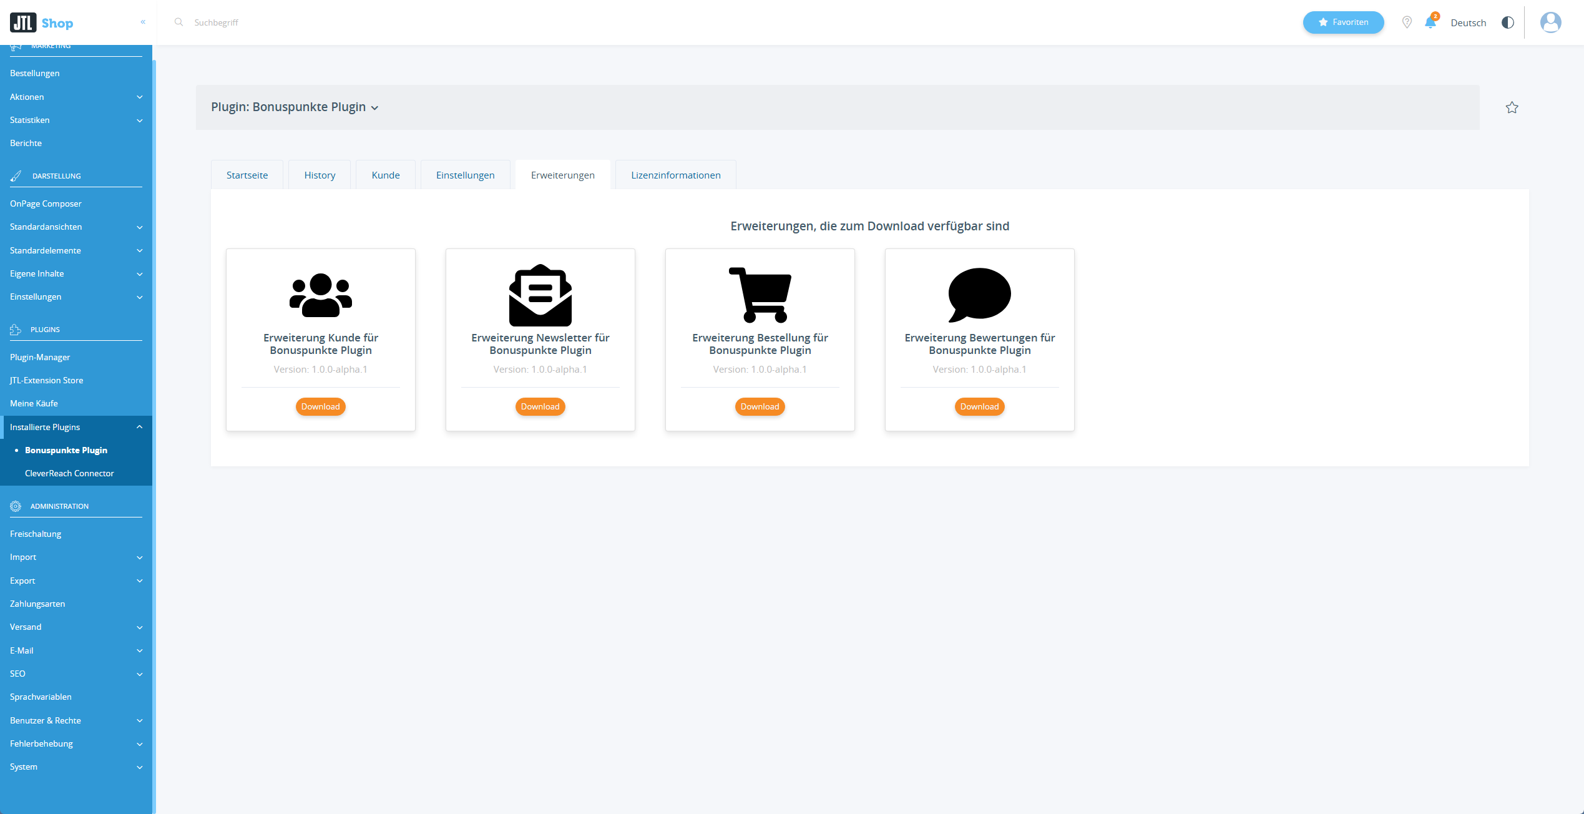This screenshot has height=814, width=1584.
Task: Click the Administration gear icon
Action: click(x=16, y=506)
